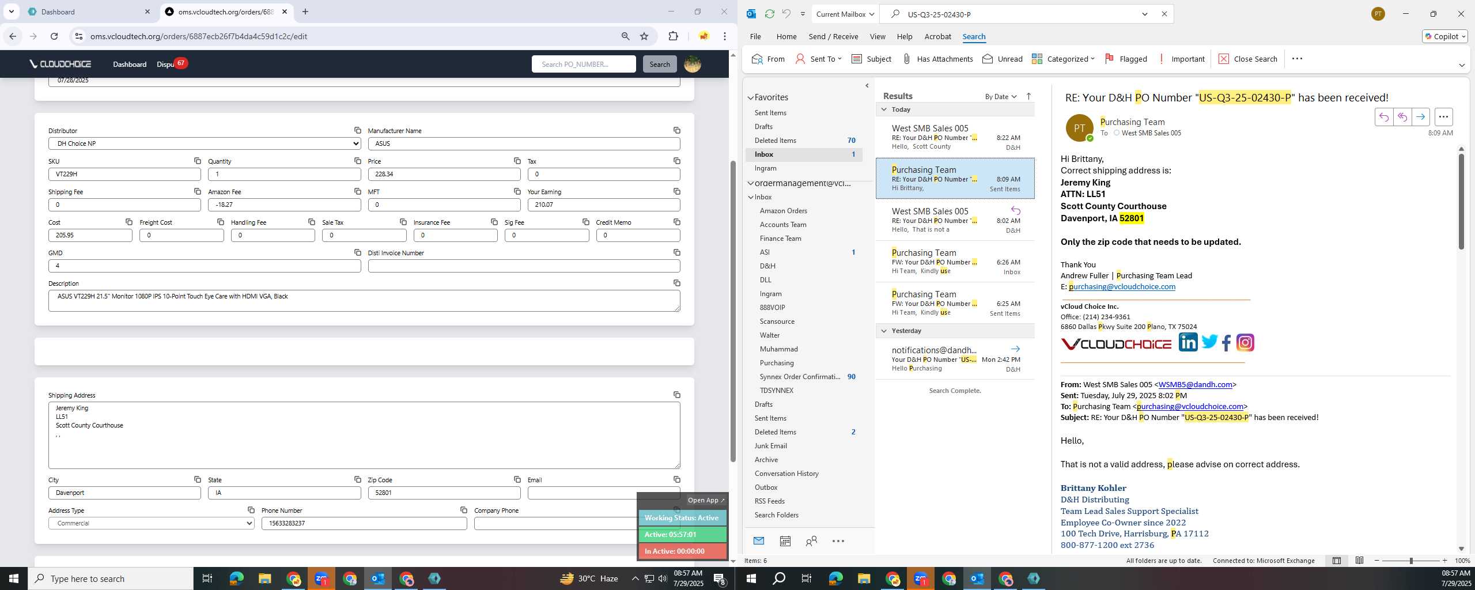Open By Date sort dropdown

(x=1001, y=96)
